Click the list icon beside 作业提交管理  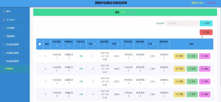[x=4, y=53]
